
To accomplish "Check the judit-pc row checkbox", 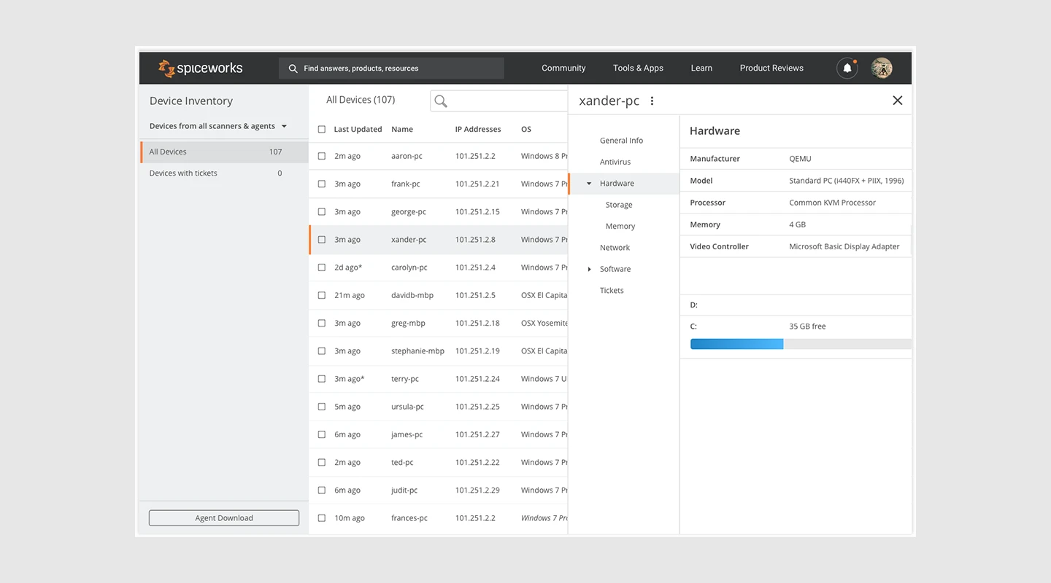I will coord(322,490).
